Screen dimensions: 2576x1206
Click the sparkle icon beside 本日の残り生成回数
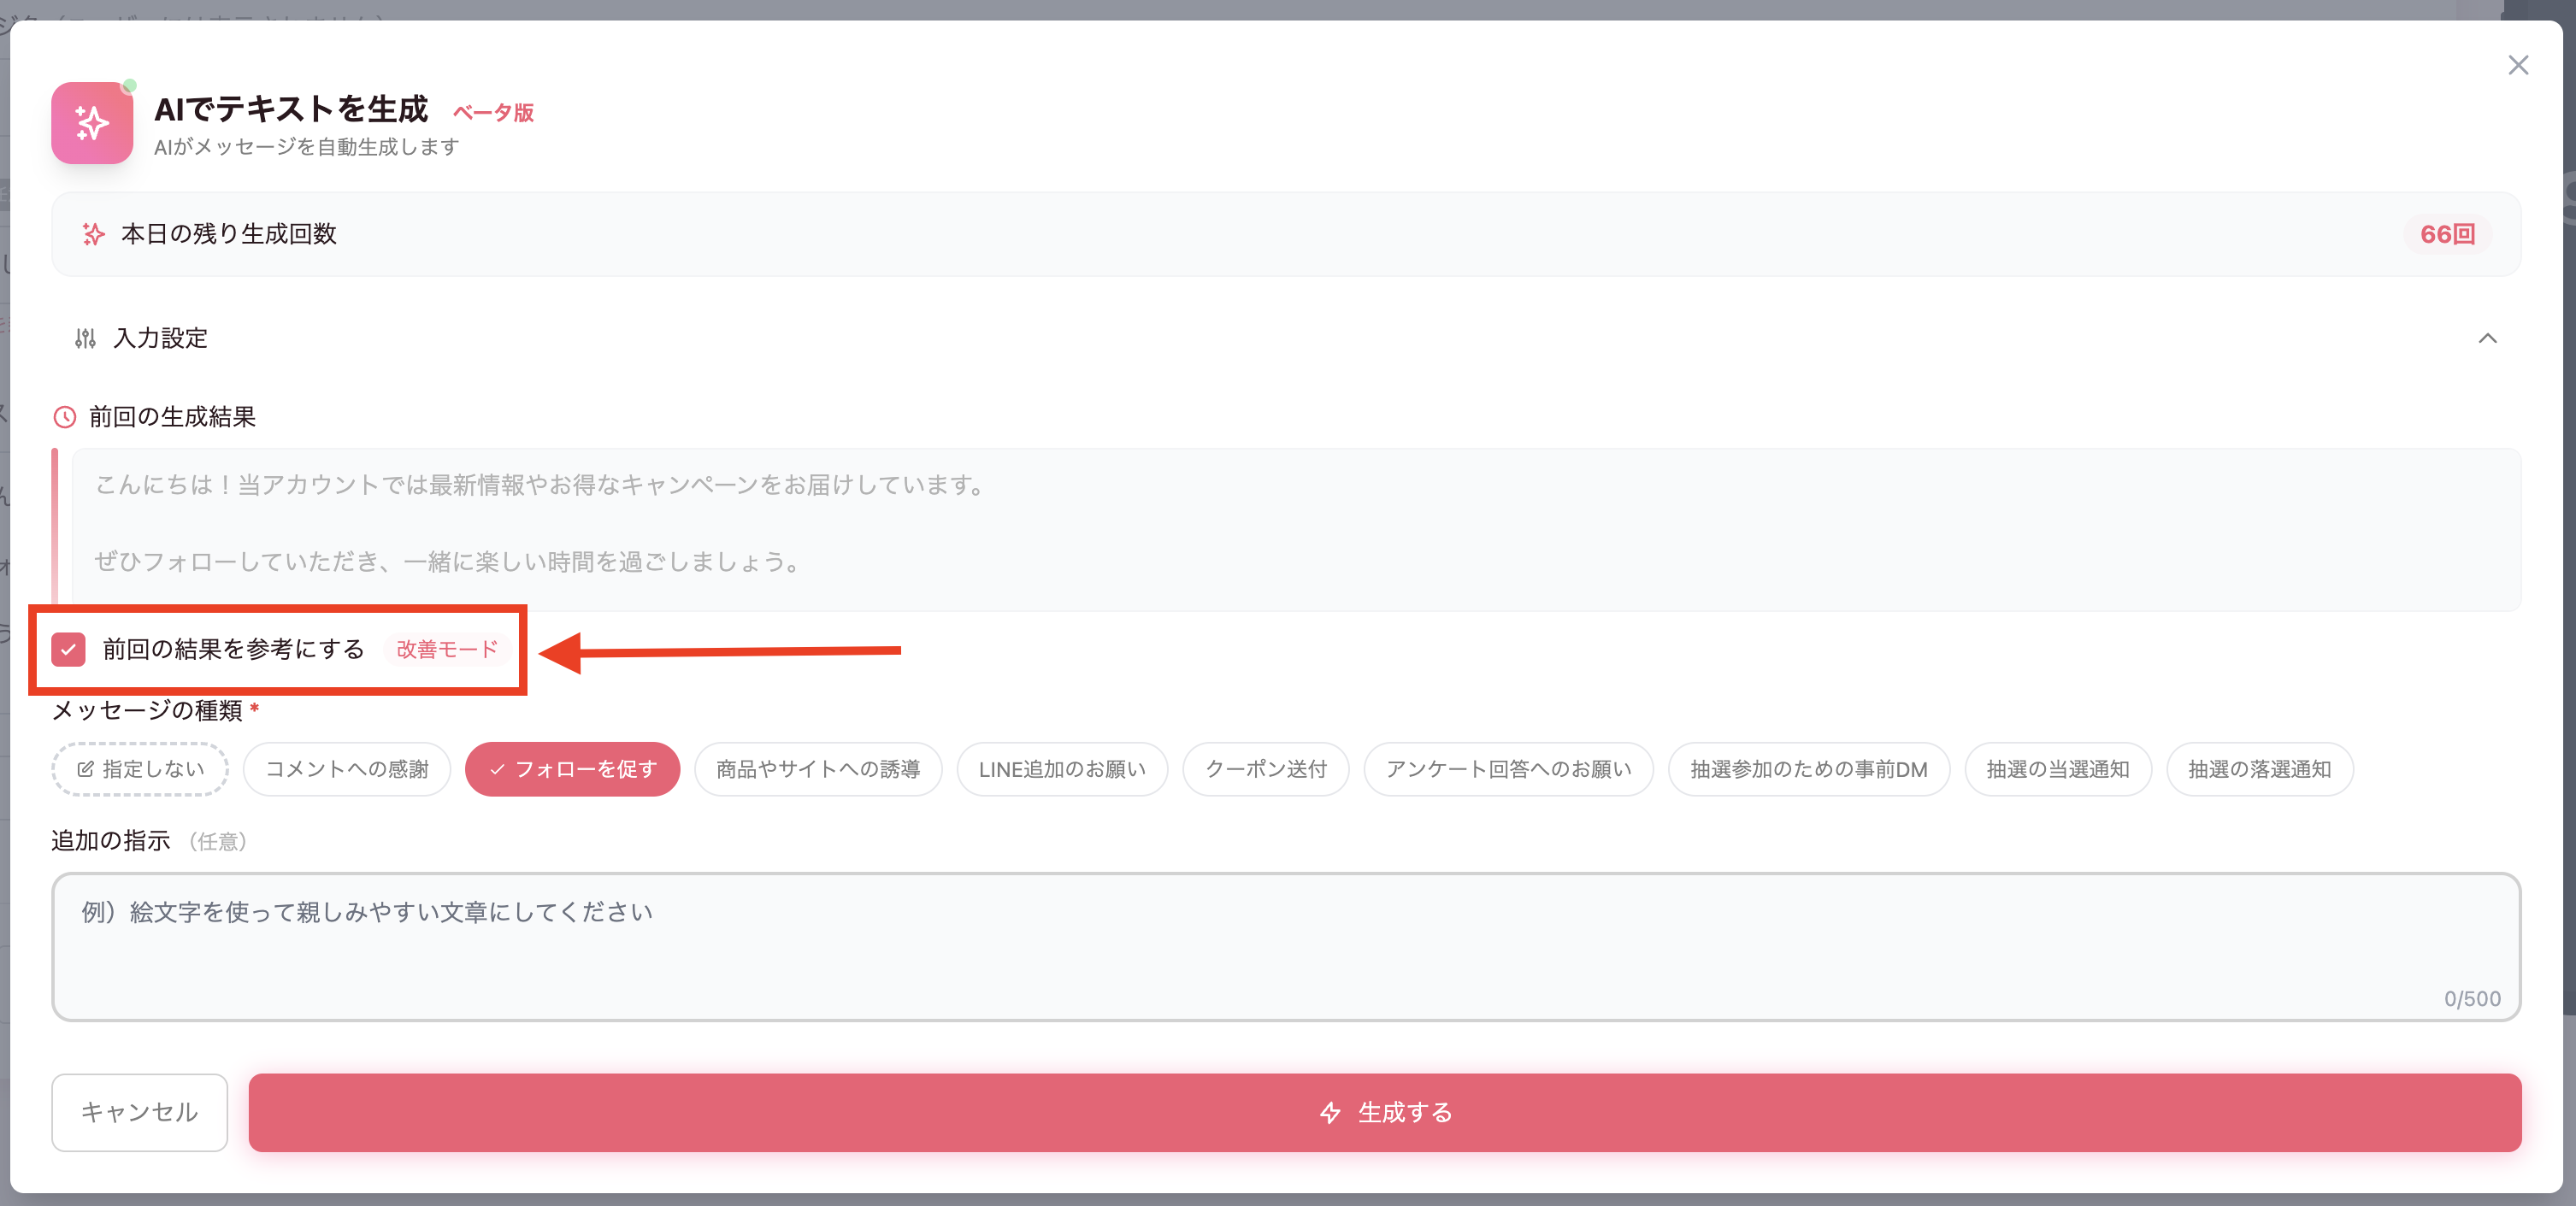click(92, 234)
